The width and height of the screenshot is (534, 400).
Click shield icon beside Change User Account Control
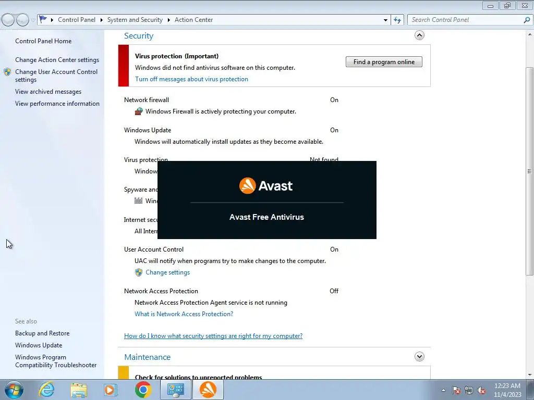tap(7, 72)
